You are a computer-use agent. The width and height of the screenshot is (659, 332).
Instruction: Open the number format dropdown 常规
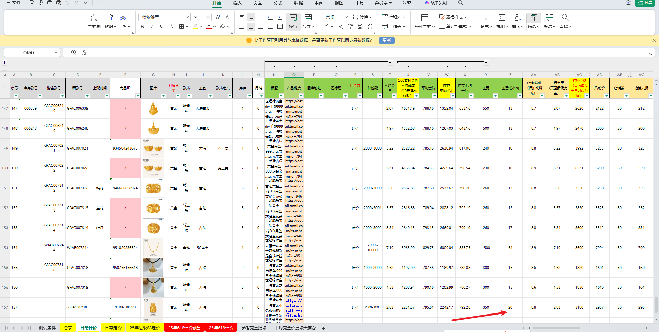(x=346, y=17)
